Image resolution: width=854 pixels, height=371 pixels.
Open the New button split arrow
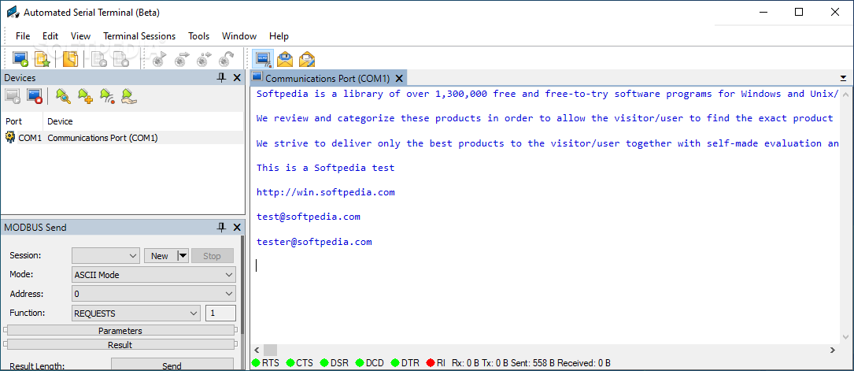tap(183, 255)
